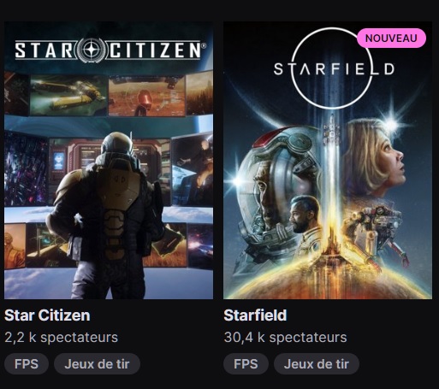439x389 pixels.
Task: Select the Jeux de tir tag under Starfield
Action: pyautogui.click(x=317, y=364)
